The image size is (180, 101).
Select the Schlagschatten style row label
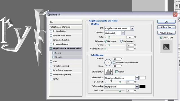59,31
